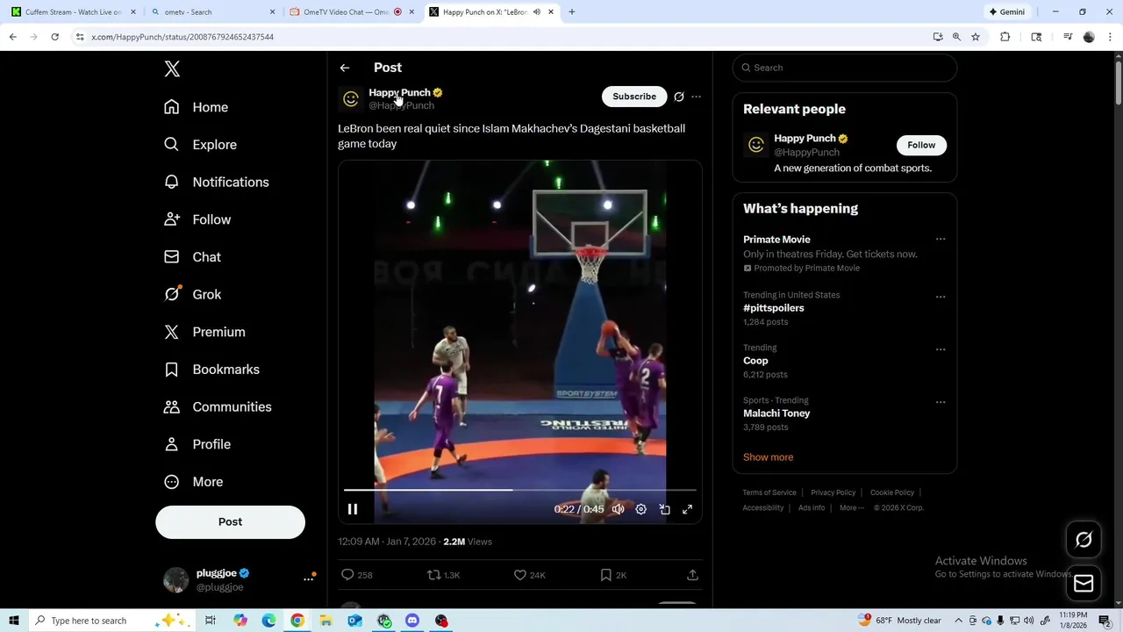Open Windows Start menu
The height and width of the screenshot is (632, 1123).
click(x=14, y=621)
